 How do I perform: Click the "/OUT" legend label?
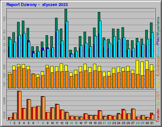pos(158,95)
